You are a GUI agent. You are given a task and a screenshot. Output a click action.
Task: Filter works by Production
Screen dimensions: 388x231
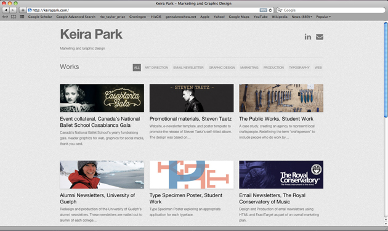[x=273, y=68]
